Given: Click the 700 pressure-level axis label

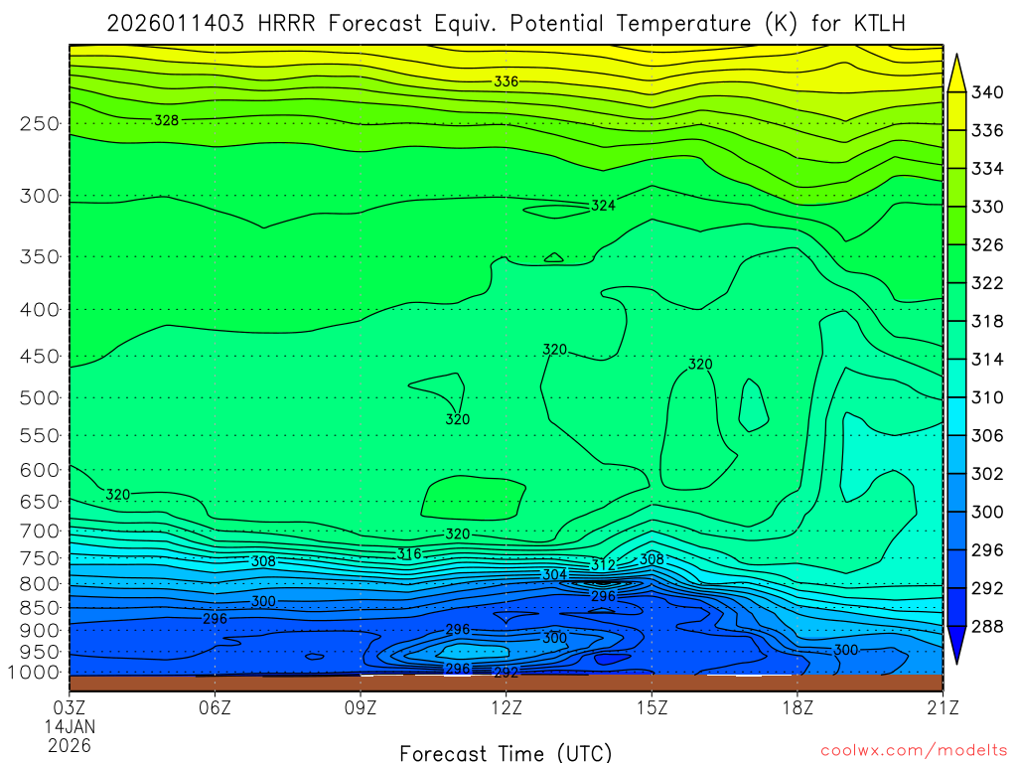Looking at the screenshot, I should (x=39, y=532).
